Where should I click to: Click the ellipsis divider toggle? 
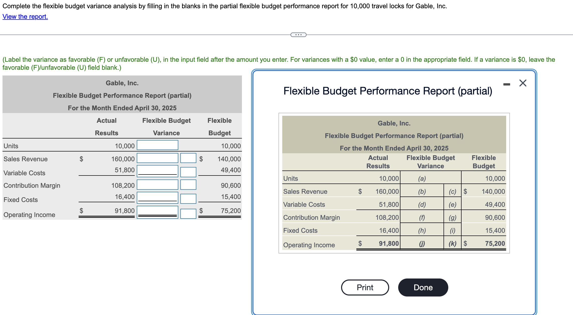click(x=298, y=35)
